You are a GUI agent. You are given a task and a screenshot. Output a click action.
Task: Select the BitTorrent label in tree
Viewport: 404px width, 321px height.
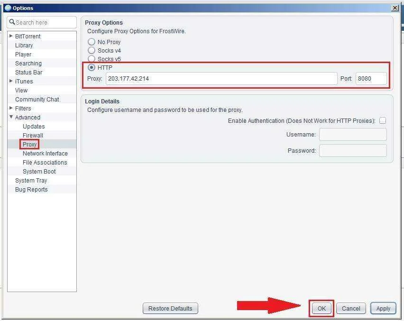click(x=28, y=37)
